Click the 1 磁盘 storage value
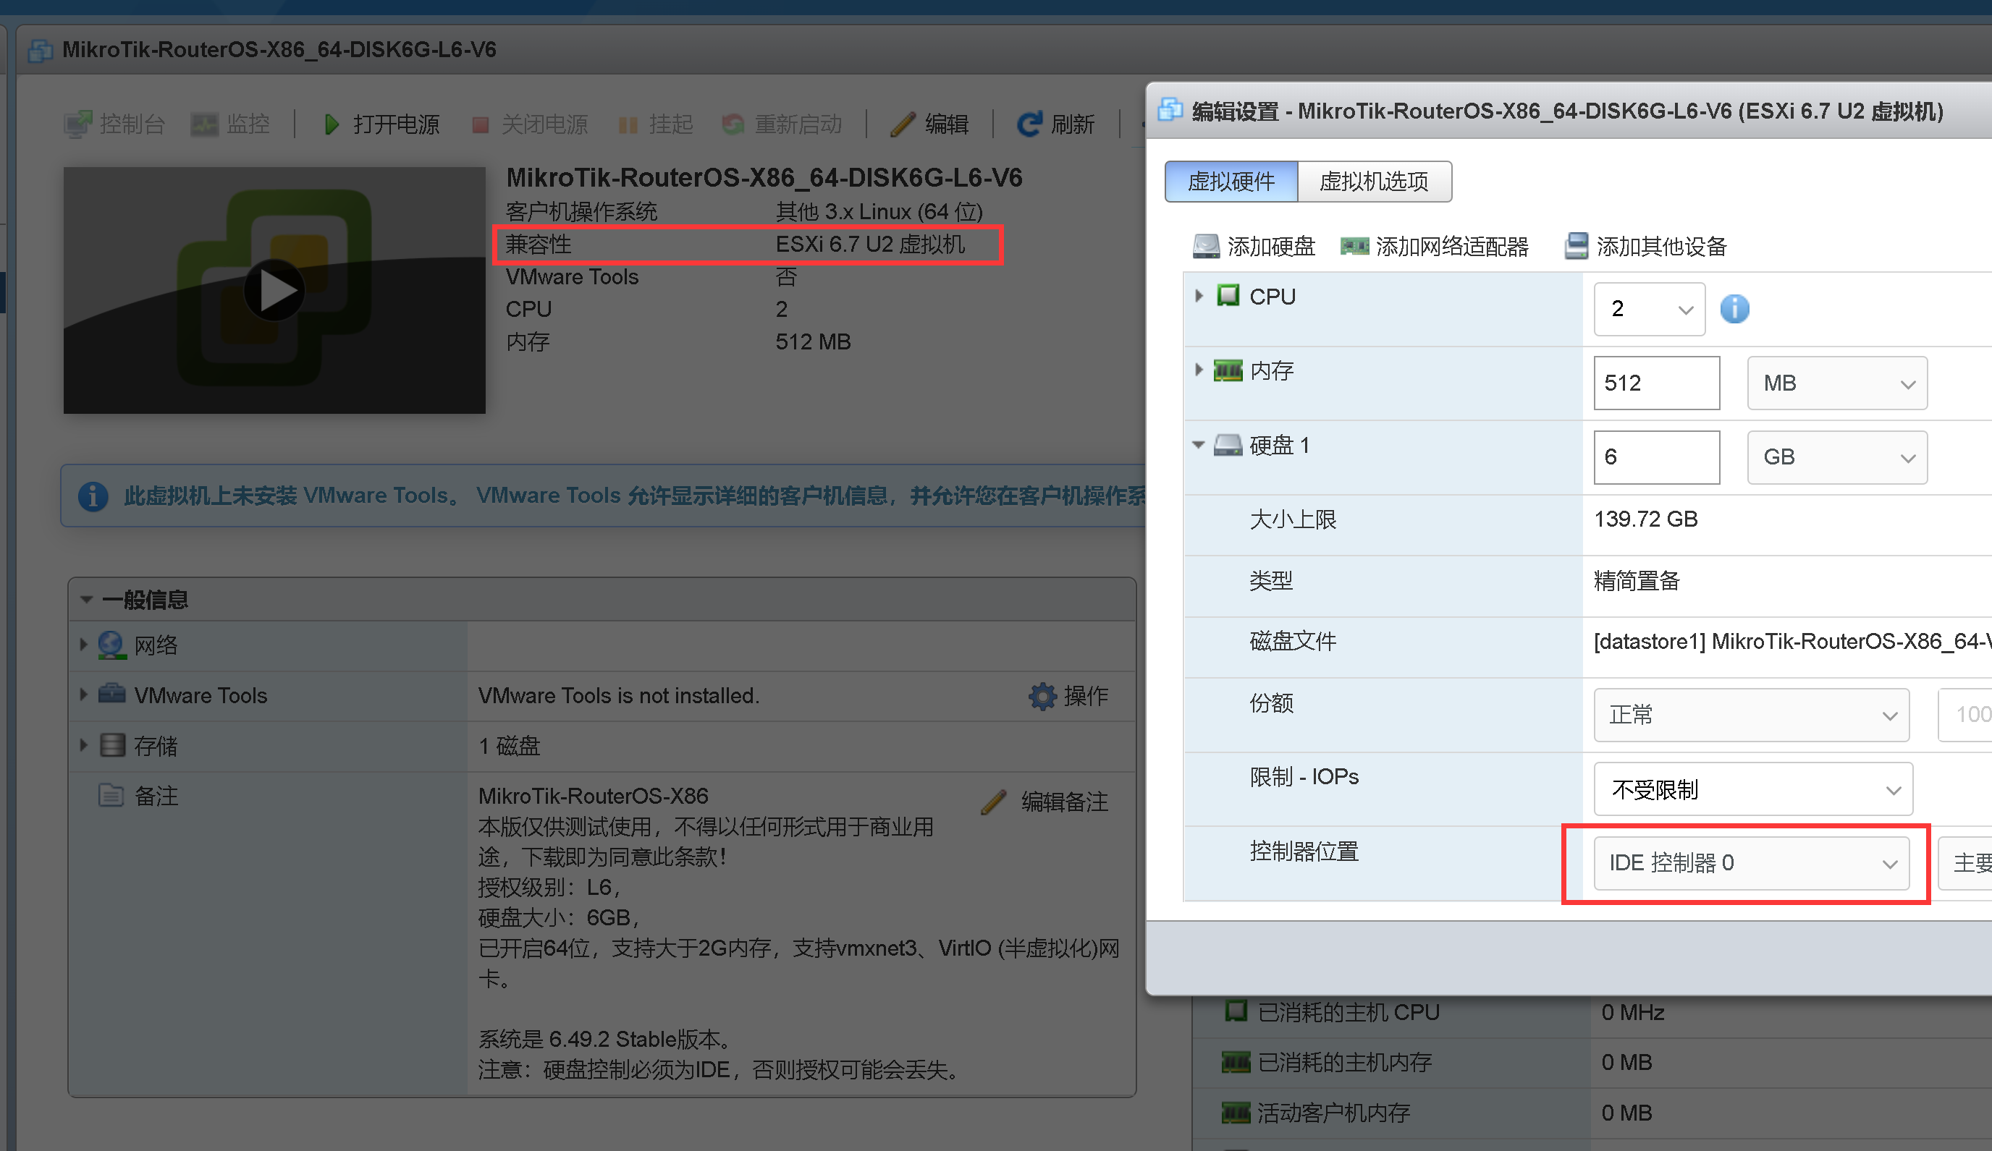The image size is (1992, 1151). (x=509, y=746)
